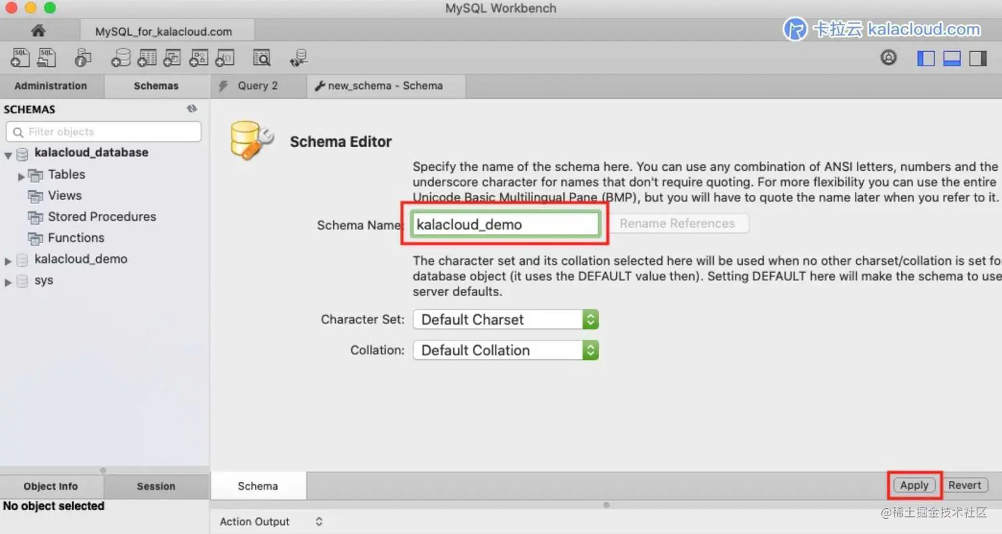This screenshot has height=534, width=1002.
Task: Click the Tables folder icon
Action: click(35, 175)
